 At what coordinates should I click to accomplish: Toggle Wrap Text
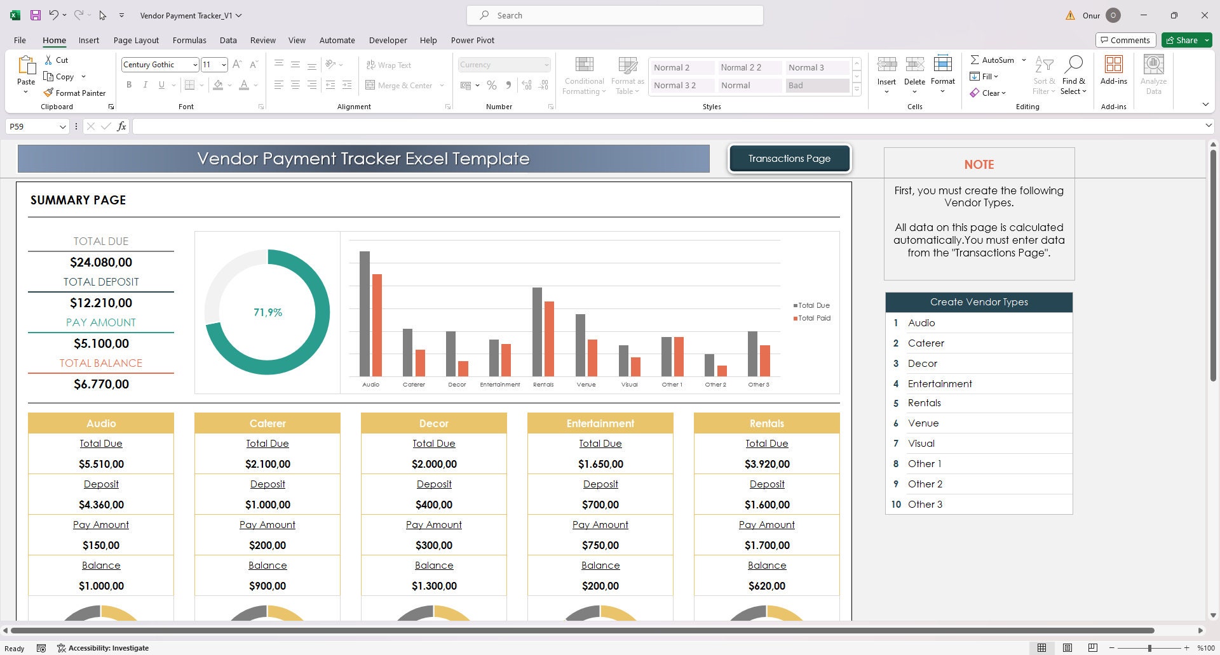click(x=388, y=65)
